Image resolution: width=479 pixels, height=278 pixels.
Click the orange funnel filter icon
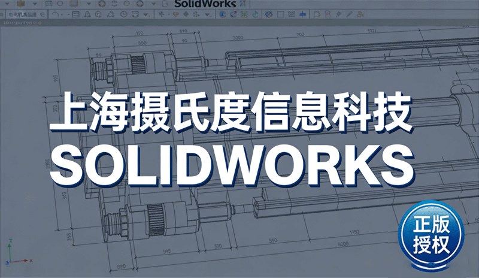(x=175, y=14)
